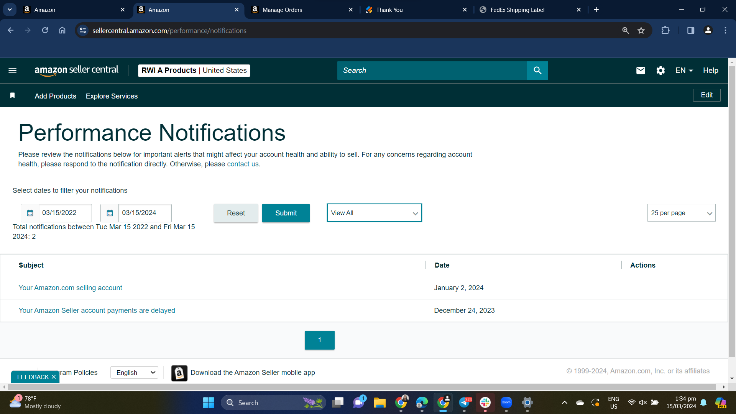The width and height of the screenshot is (736, 414).
Task: Click the Reset button
Action: click(x=236, y=213)
